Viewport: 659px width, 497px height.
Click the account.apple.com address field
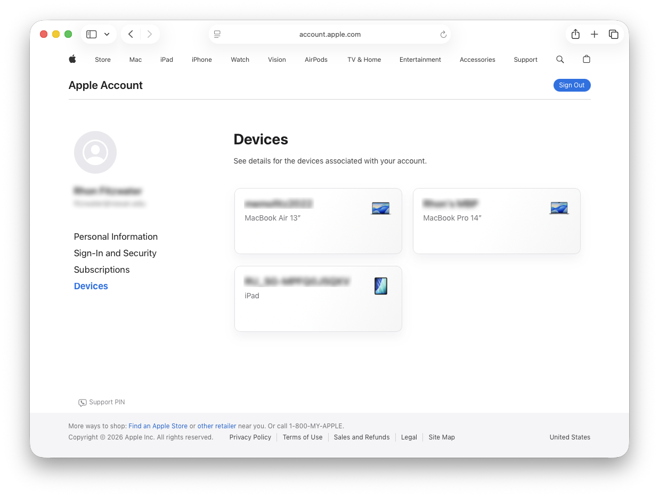coord(330,34)
